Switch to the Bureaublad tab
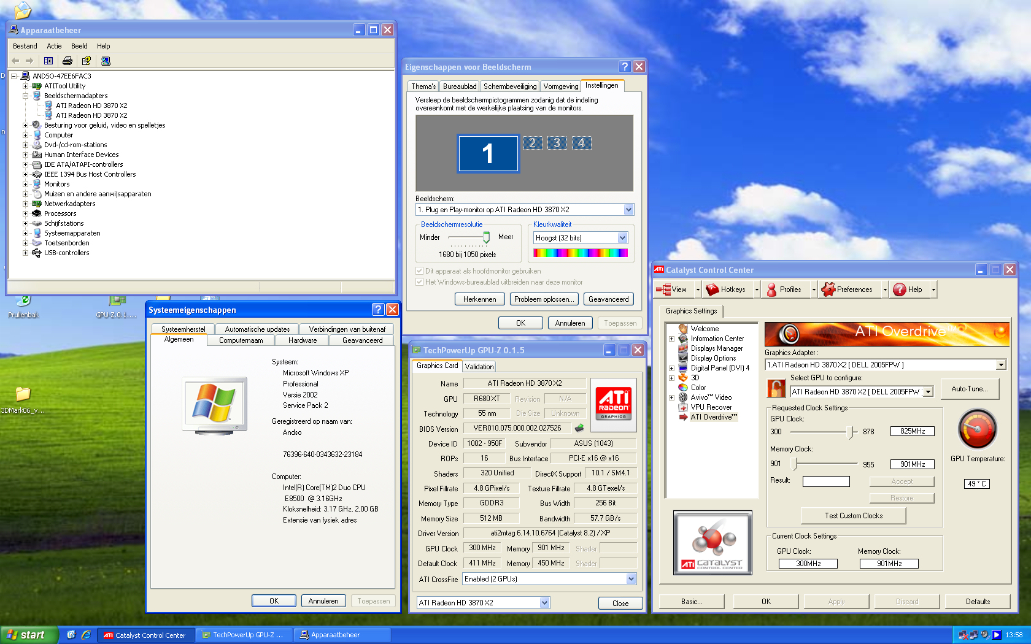 tap(460, 86)
